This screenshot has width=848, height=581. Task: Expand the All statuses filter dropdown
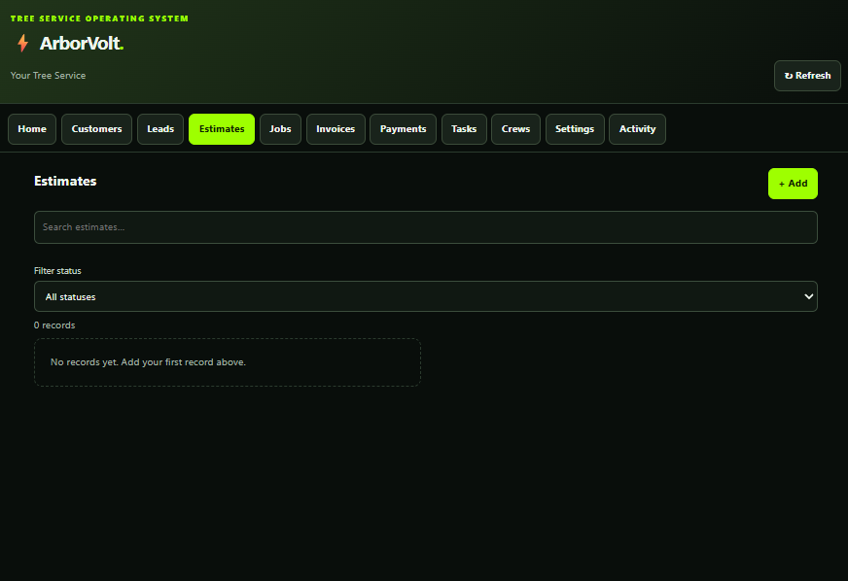[426, 296]
